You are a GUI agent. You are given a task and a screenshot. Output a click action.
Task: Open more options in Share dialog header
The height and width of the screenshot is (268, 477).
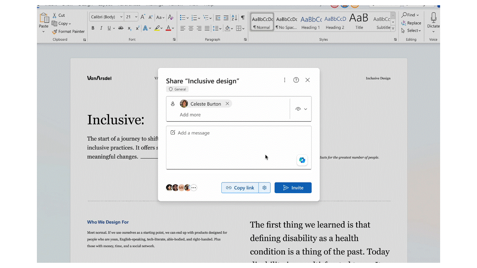tap(285, 80)
